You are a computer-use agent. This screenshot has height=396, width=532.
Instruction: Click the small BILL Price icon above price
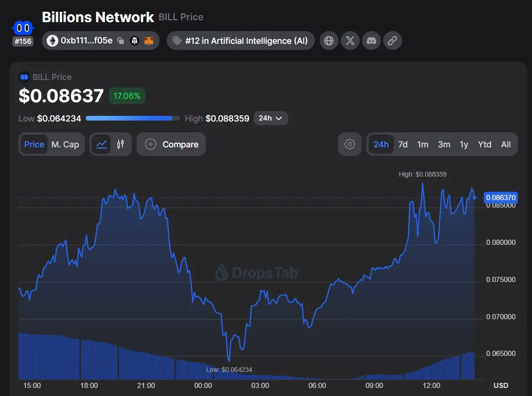pos(24,77)
